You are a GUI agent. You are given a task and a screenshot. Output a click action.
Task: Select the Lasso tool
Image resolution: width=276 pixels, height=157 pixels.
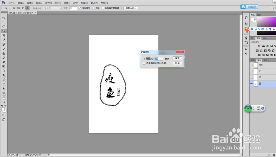point(4,27)
